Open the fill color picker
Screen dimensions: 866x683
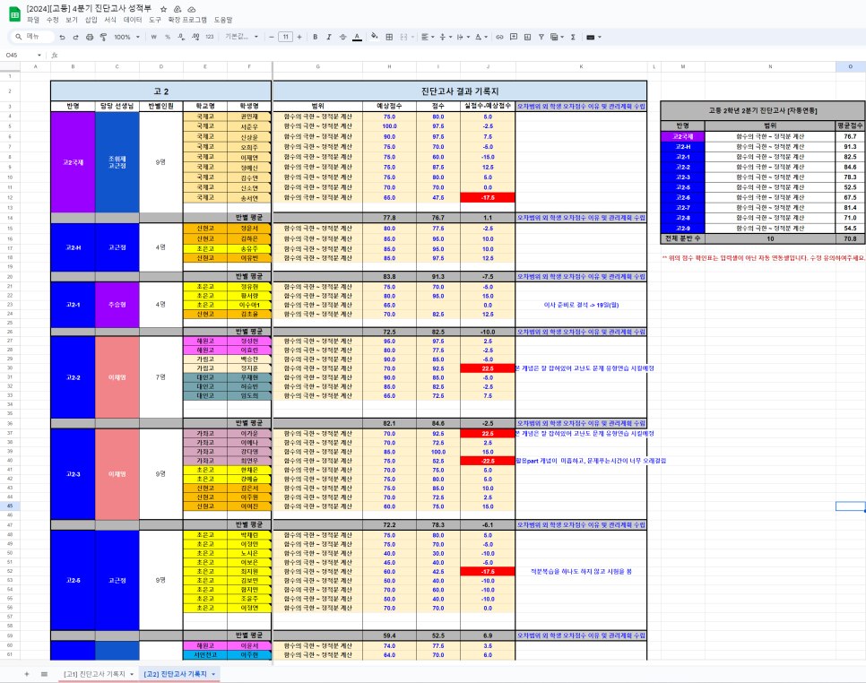[x=375, y=37]
